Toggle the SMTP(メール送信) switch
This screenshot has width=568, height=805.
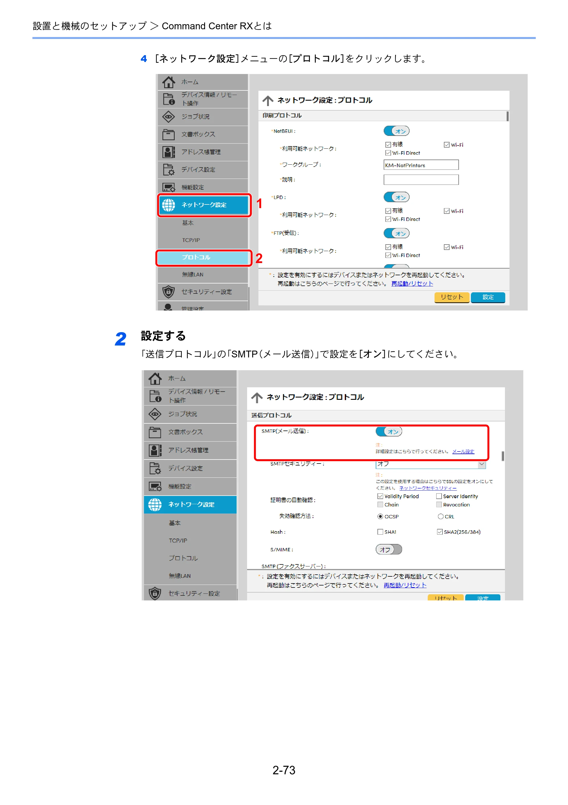click(389, 432)
